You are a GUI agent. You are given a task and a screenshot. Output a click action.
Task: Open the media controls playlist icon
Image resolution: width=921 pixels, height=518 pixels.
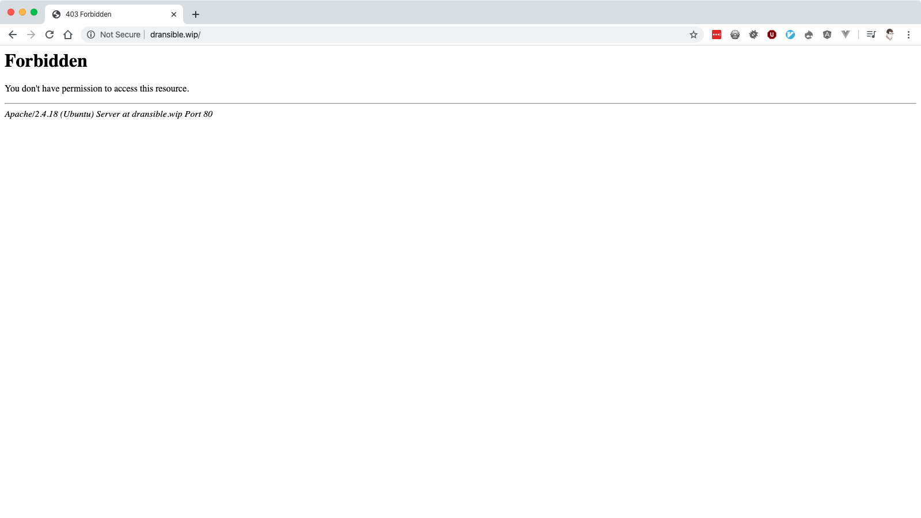(871, 35)
